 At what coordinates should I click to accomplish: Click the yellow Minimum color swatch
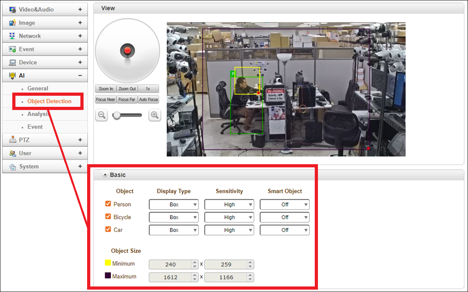point(108,263)
